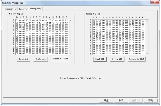Click the Texas Instruments SFP+ Total Solution text
Screen dimensions: 161x106
(x=80, y=78)
